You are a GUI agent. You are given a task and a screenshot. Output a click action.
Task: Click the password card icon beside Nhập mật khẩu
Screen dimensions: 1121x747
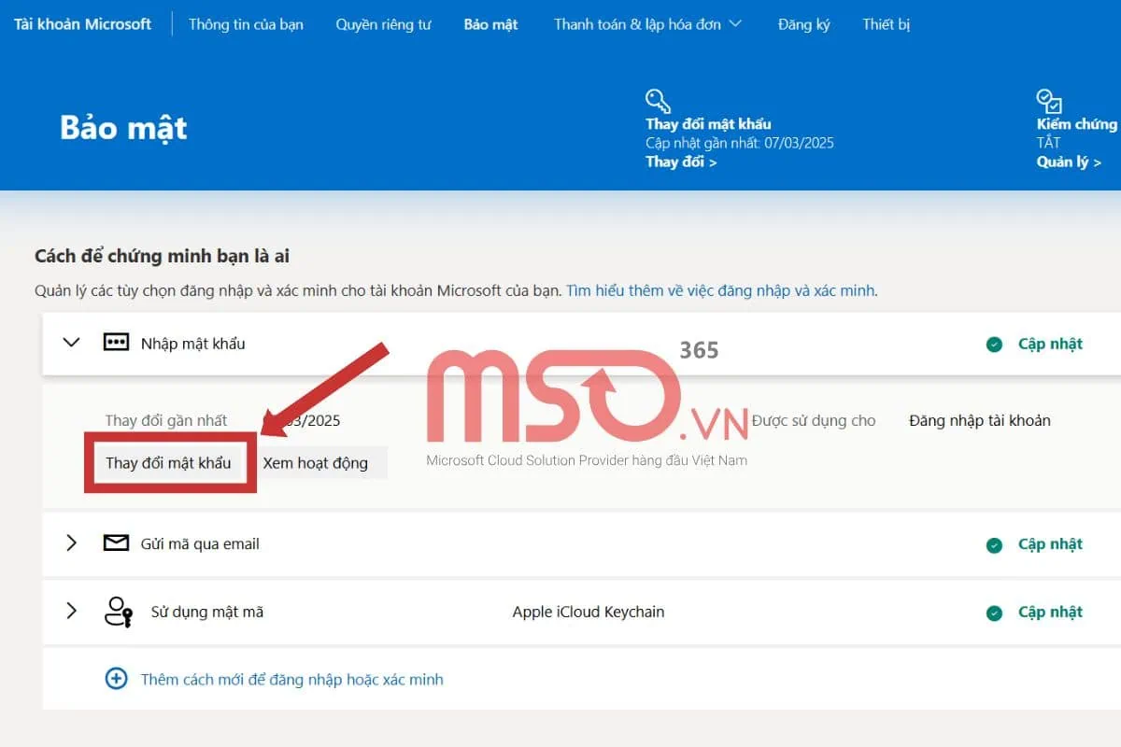point(116,342)
